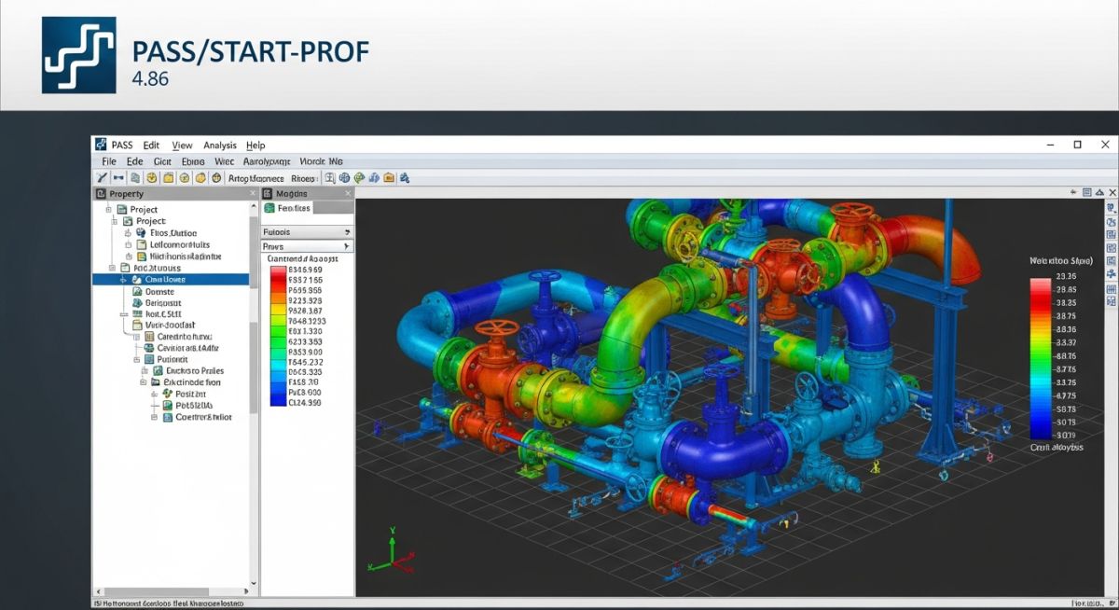
Task: Collapse the Fcic.Dtuouss tree node
Action: (x=110, y=268)
